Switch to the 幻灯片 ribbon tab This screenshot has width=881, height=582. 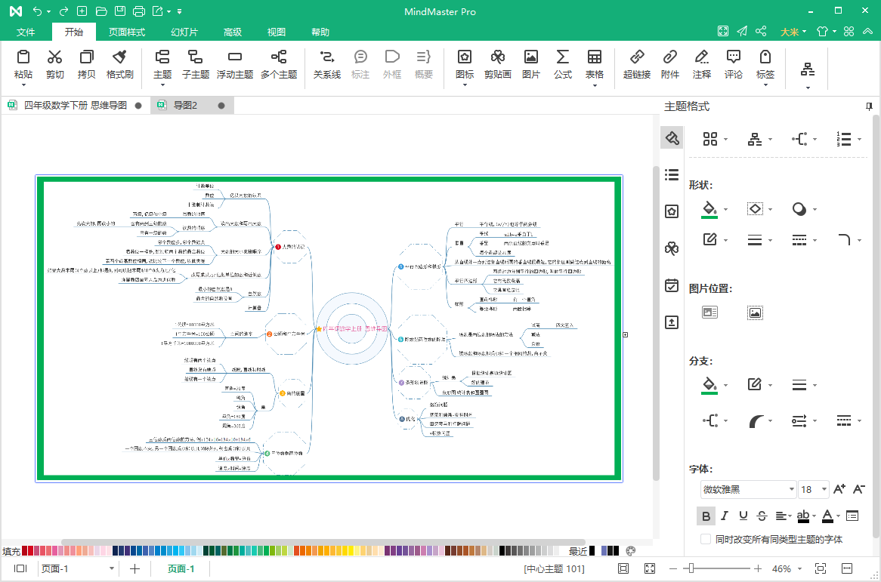tap(184, 32)
